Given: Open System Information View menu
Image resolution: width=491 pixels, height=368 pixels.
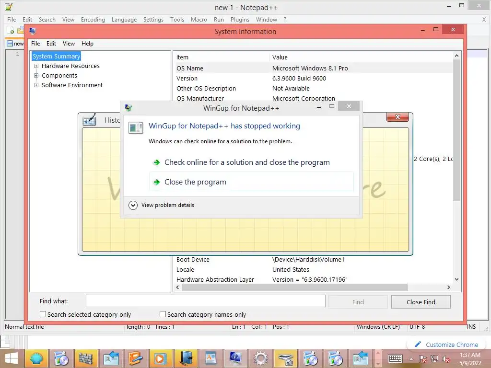Looking at the screenshot, I should tap(69, 44).
